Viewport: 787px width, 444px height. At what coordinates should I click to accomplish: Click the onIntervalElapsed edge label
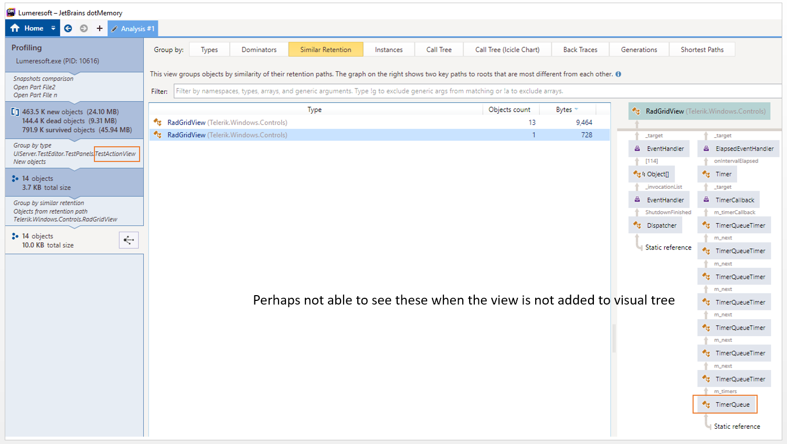736,161
